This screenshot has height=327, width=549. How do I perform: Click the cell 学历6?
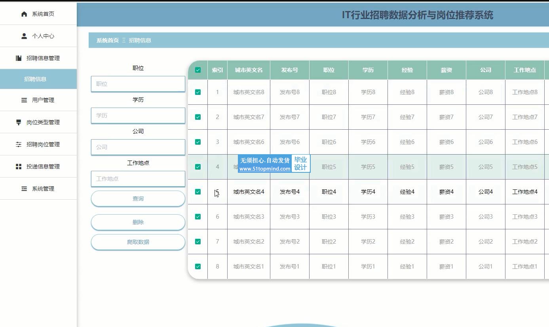pyautogui.click(x=368, y=142)
